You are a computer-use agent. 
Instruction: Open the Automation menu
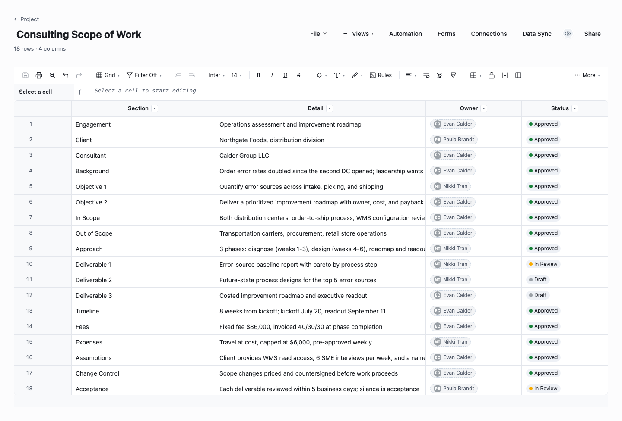pos(406,34)
